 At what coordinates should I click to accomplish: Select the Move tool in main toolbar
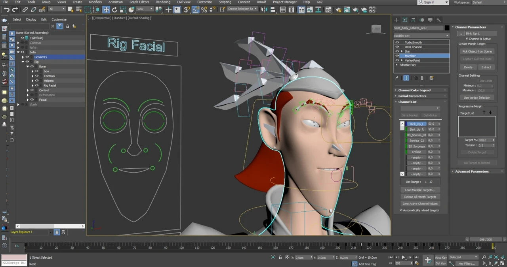tap(106, 9)
